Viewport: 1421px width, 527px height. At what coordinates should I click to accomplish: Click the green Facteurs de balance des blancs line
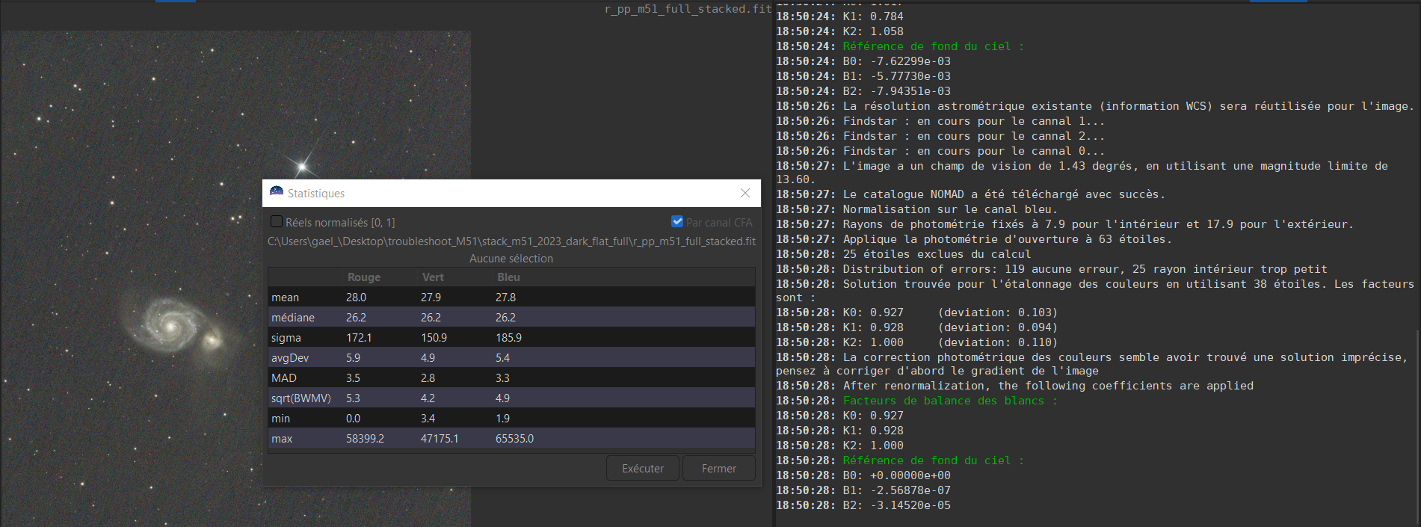(949, 401)
